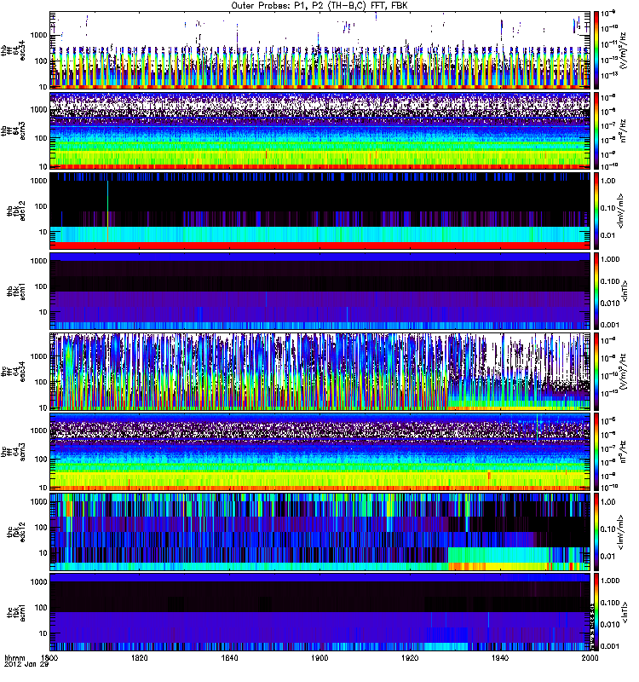The height and width of the screenshot is (682, 639).
Task: Click the color bar beside the thc edc12 panel
Action: [596, 532]
